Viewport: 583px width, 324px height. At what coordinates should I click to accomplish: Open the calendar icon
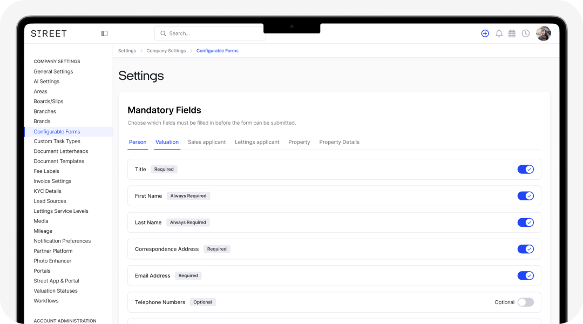512,33
